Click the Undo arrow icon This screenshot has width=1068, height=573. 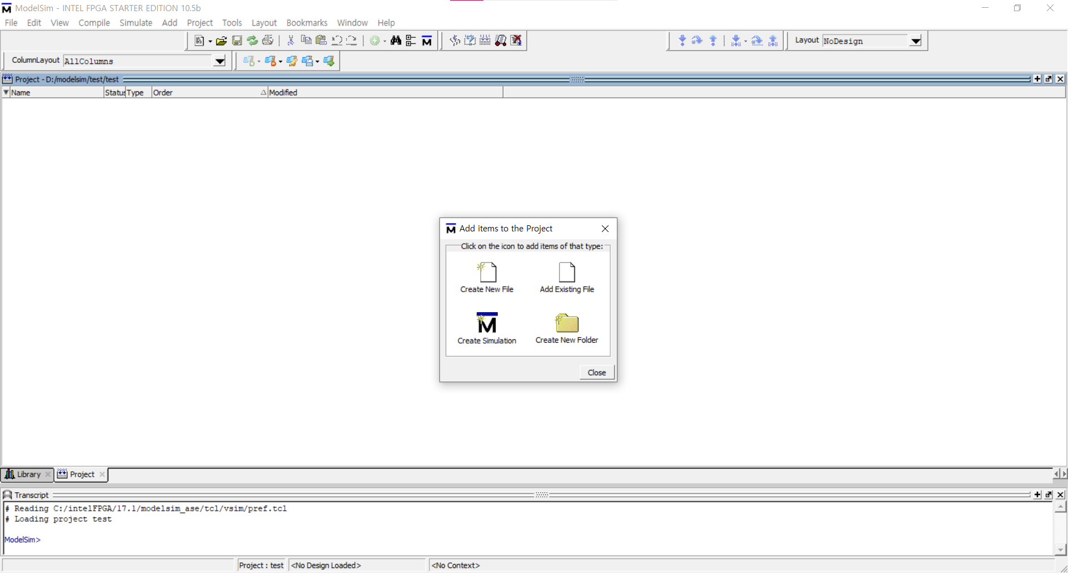pyautogui.click(x=337, y=40)
